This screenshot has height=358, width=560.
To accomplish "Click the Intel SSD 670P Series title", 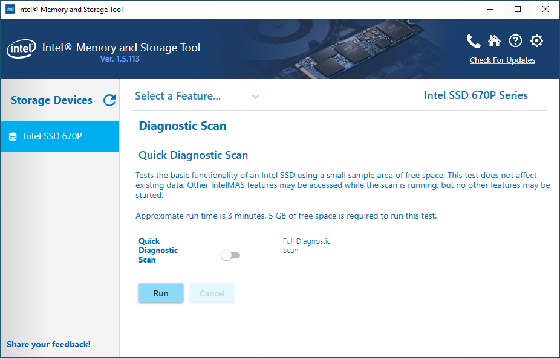I will (476, 95).
